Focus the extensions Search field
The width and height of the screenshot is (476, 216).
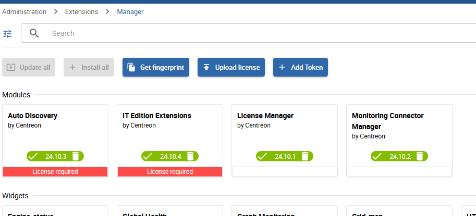248,33
